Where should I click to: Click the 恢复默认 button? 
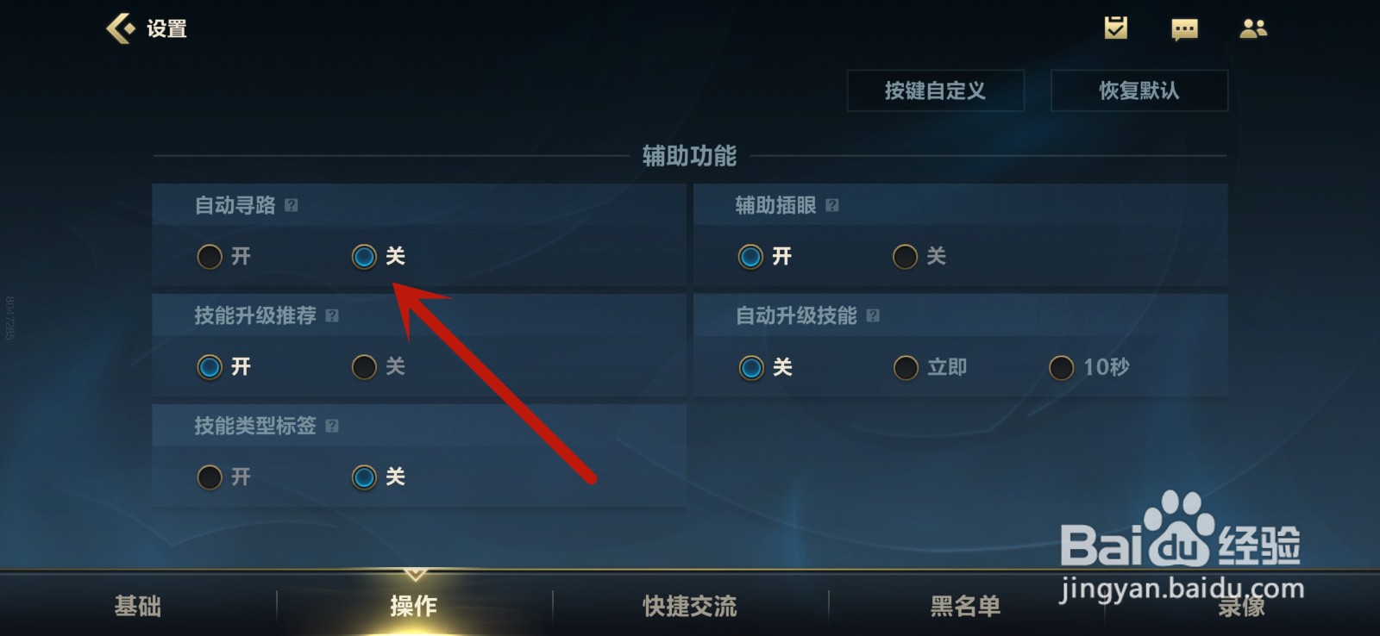[1139, 90]
